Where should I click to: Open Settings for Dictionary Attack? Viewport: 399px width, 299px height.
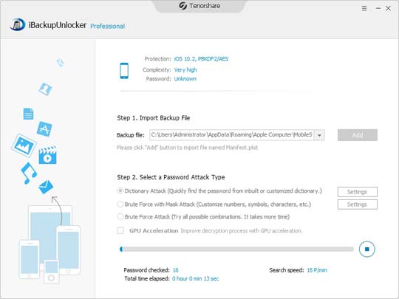click(358, 192)
